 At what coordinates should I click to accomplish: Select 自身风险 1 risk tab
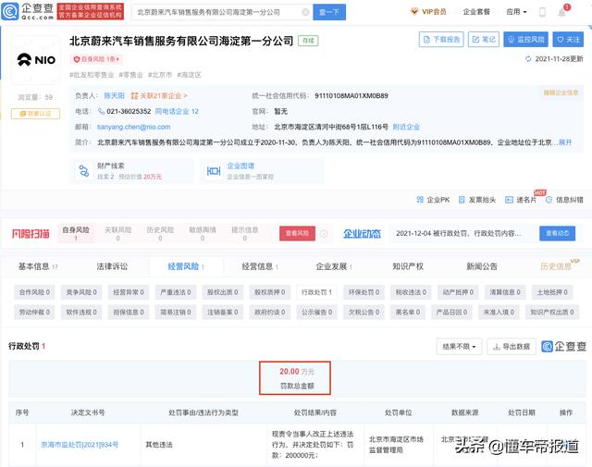click(x=76, y=233)
